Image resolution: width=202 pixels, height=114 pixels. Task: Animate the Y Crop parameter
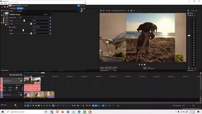(50, 24)
